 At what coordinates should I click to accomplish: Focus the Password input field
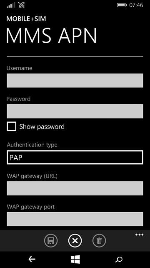click(75, 111)
